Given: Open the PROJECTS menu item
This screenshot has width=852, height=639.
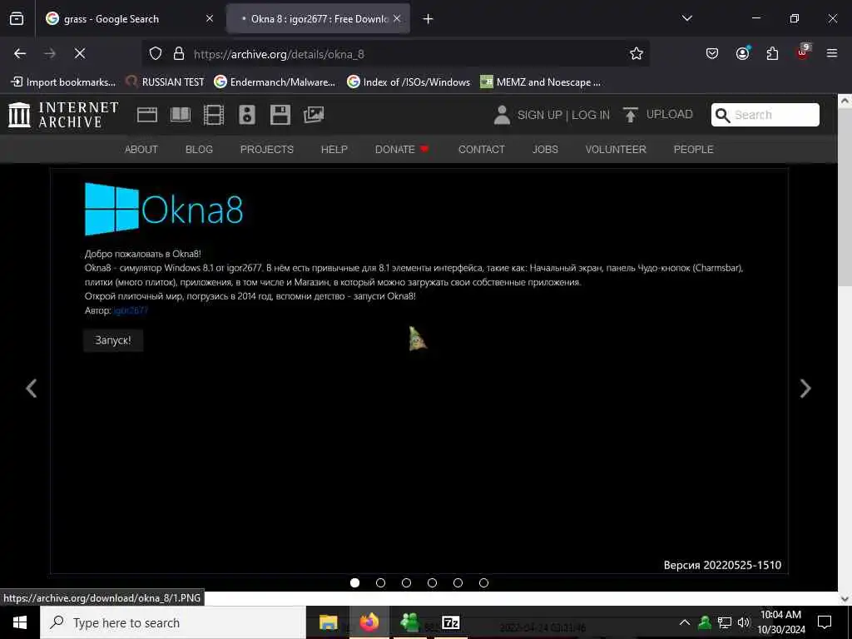Looking at the screenshot, I should tap(267, 150).
